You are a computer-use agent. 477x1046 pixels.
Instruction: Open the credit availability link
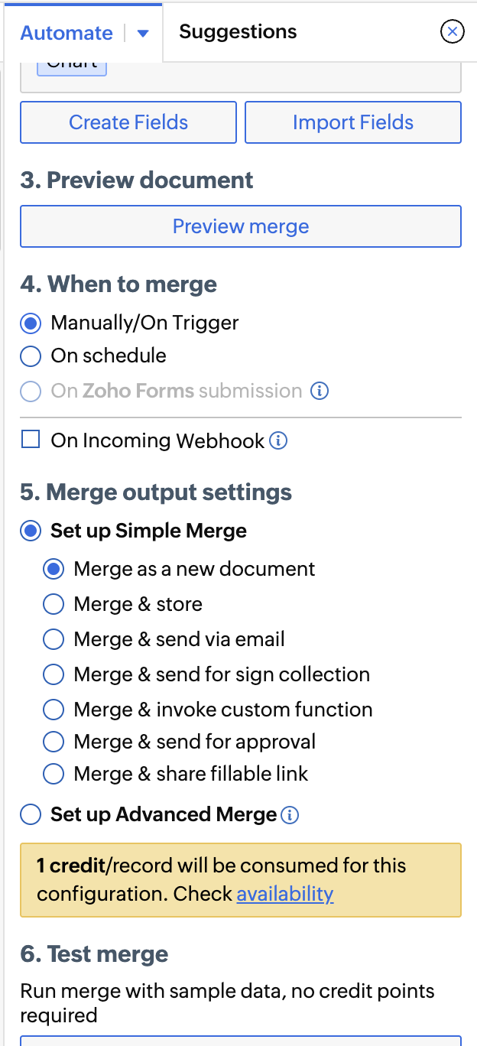point(285,894)
